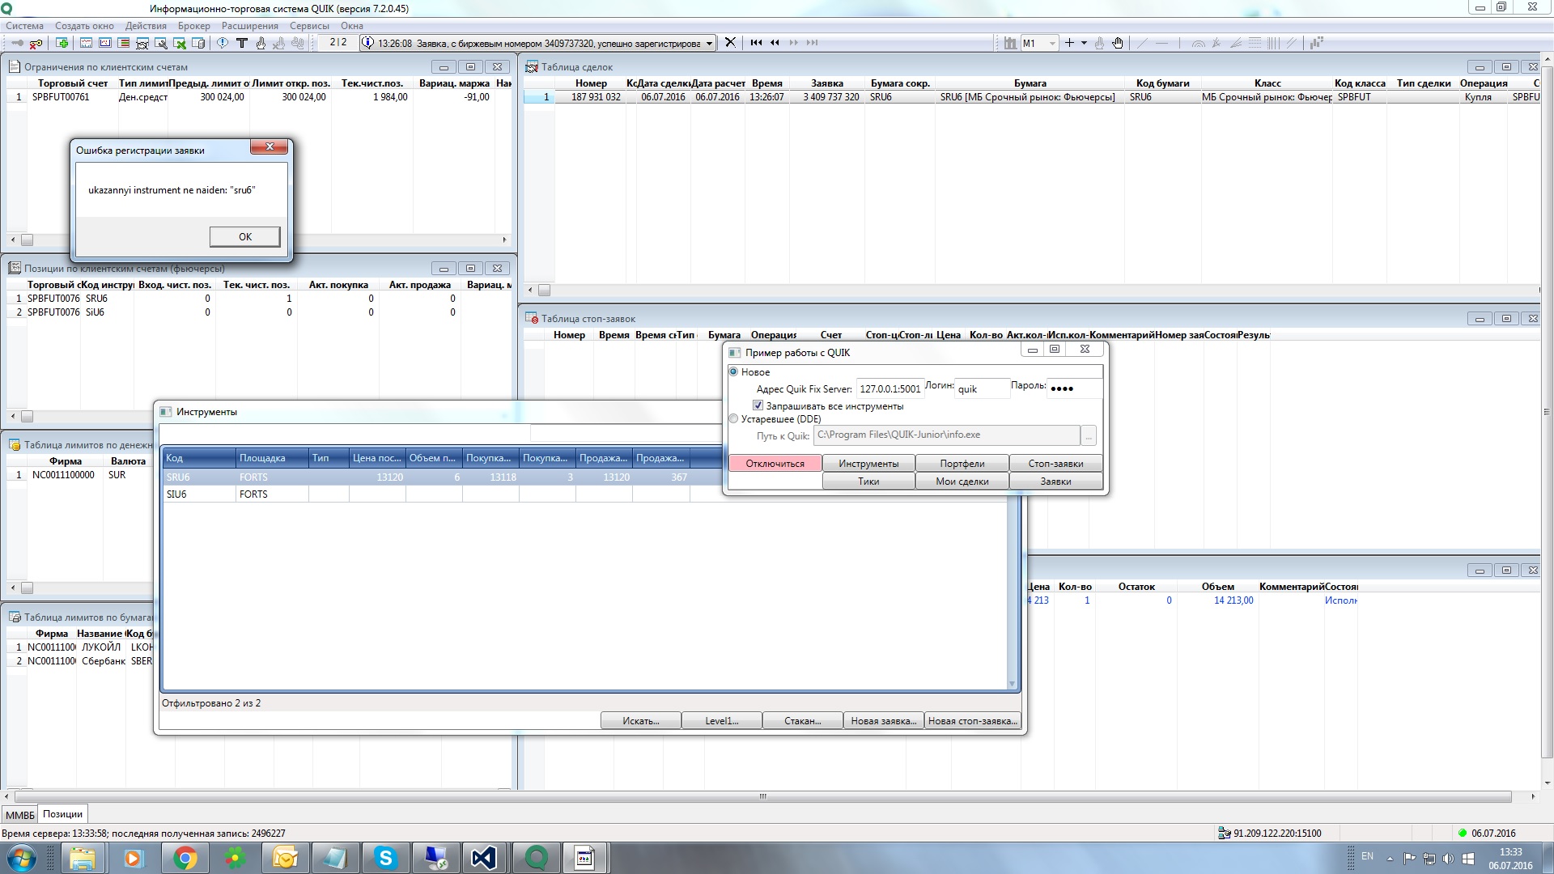Open the dropdown arrow beside the plus icon
The height and width of the screenshot is (874, 1554).
click(x=1084, y=43)
